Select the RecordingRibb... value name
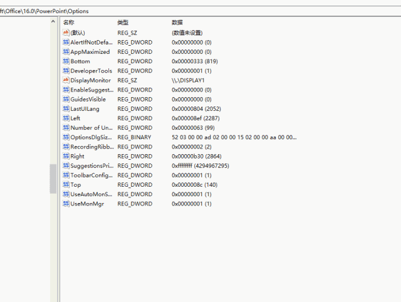This screenshot has height=302, width=401. click(x=92, y=147)
